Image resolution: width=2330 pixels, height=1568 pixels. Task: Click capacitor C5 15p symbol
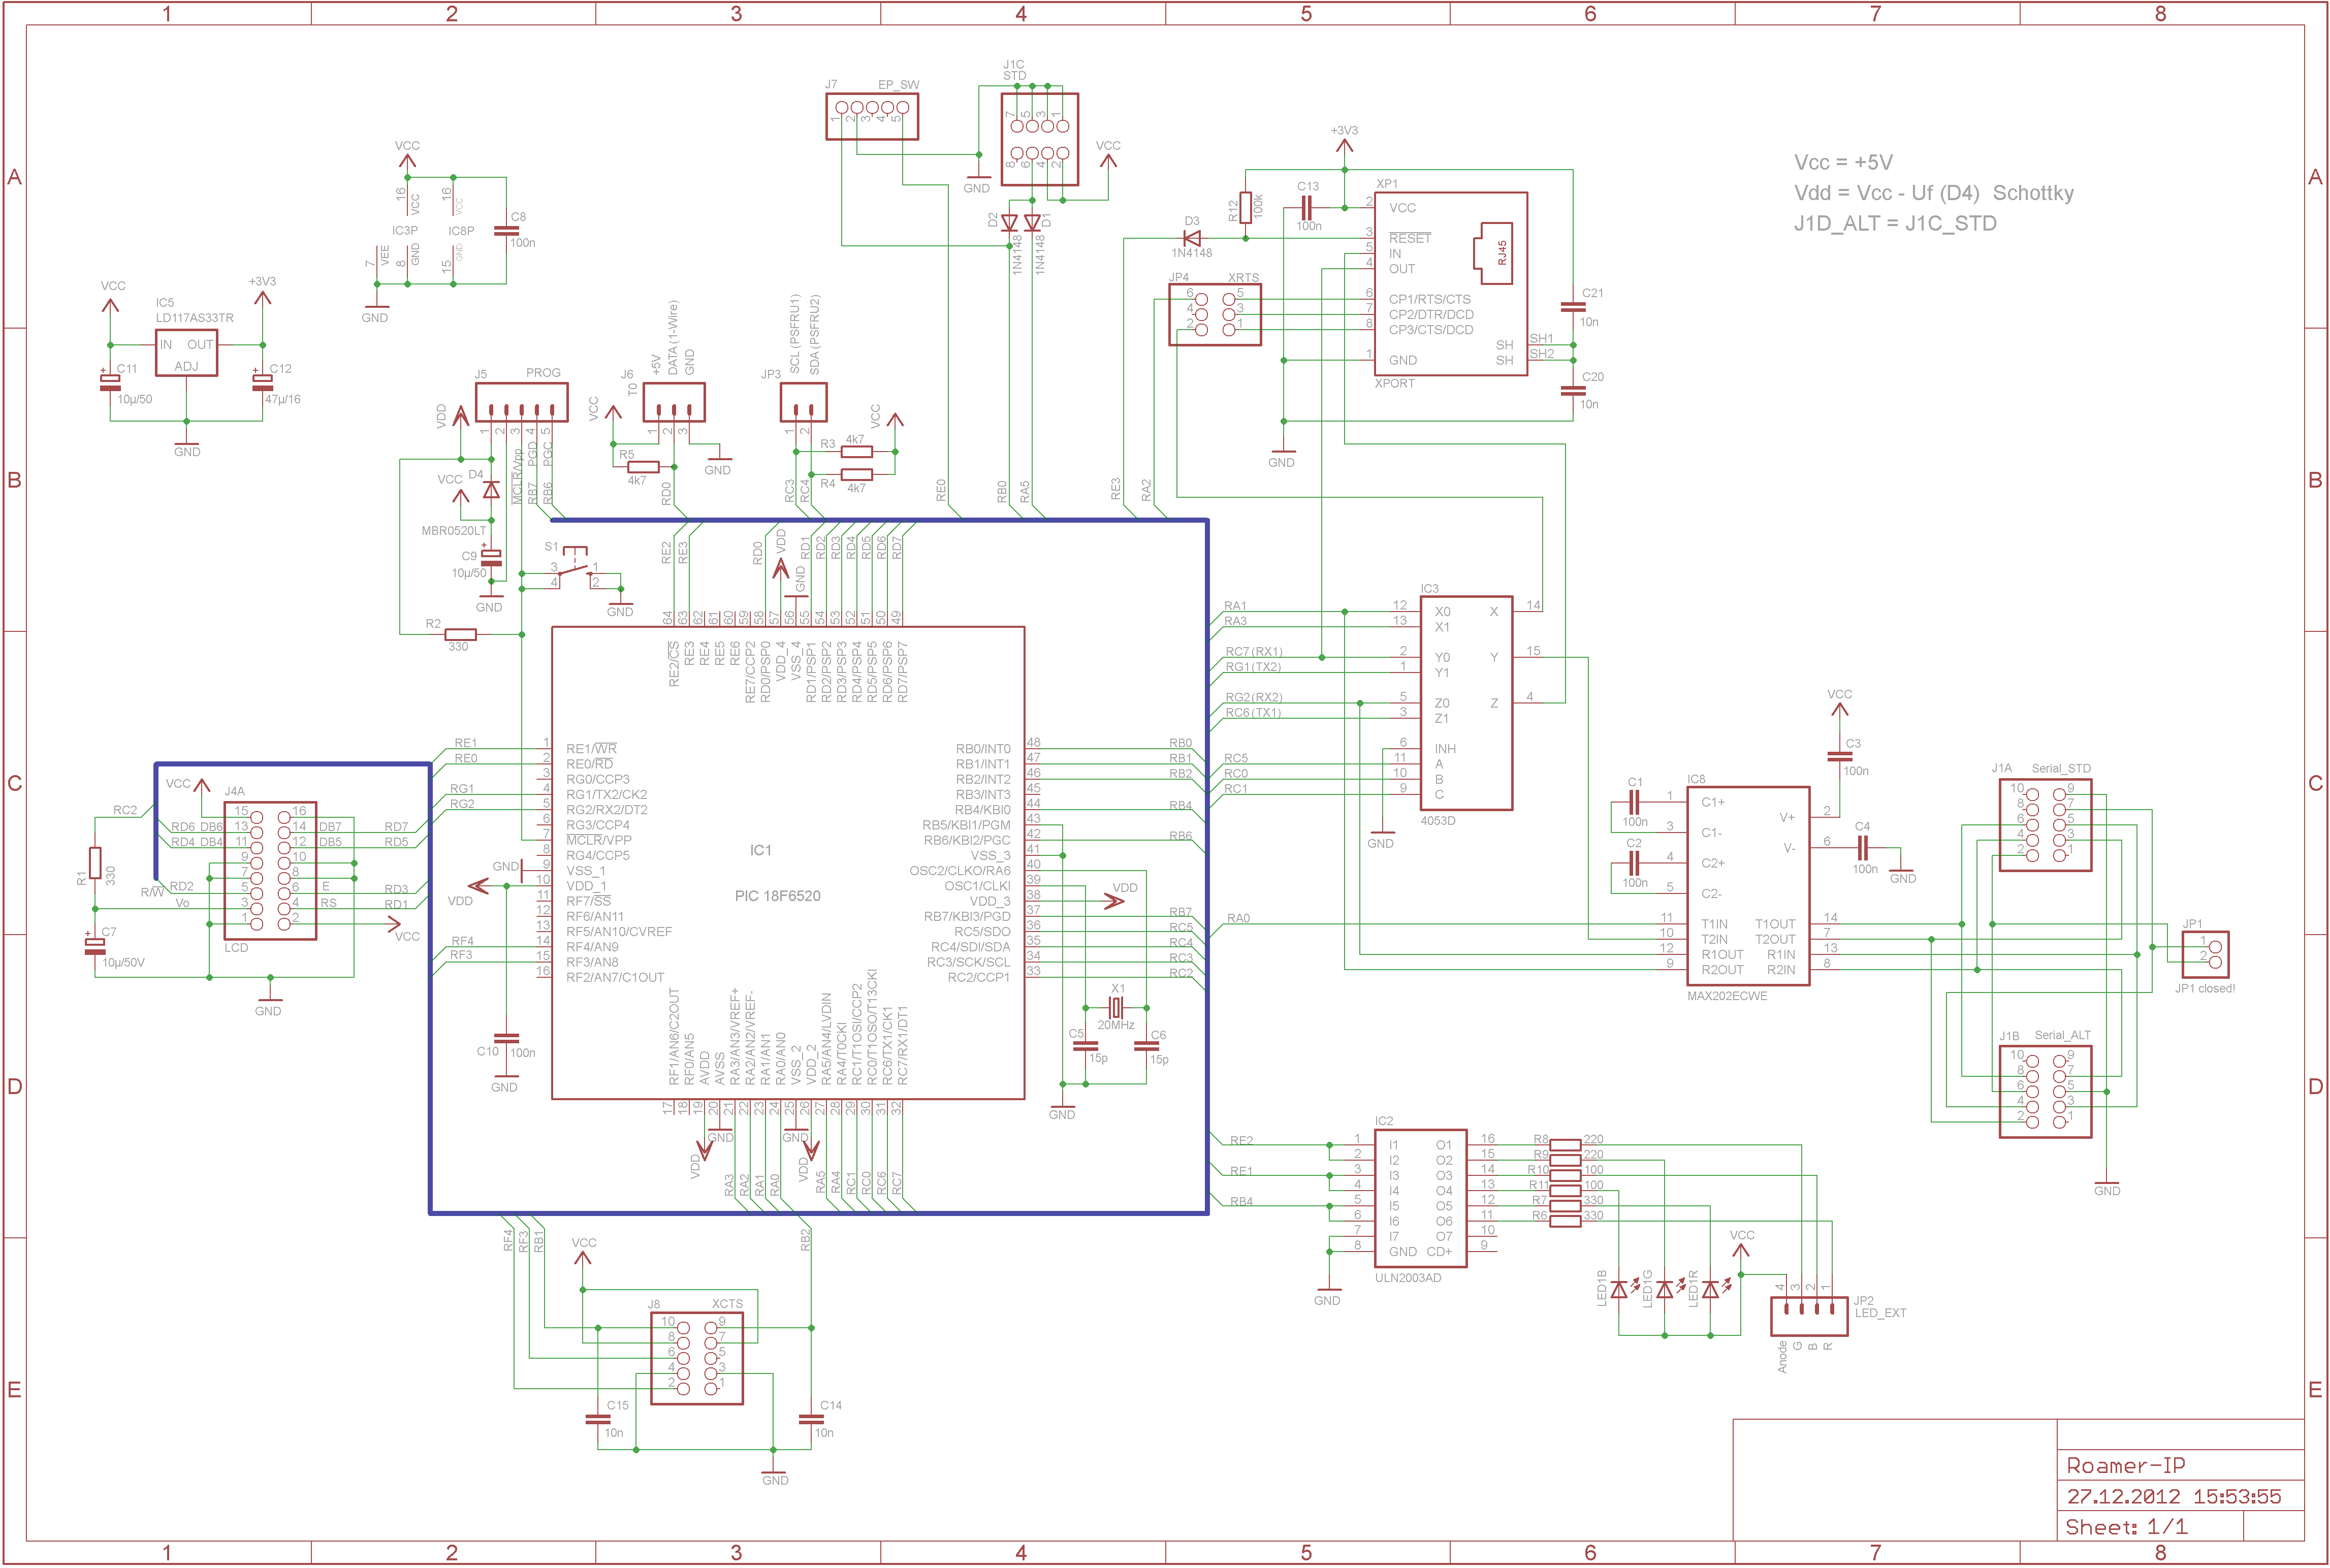[1085, 1046]
